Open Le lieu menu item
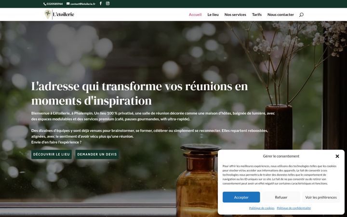 point(213,14)
